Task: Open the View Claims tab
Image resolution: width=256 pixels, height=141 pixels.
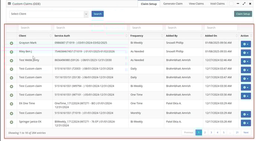Action: click(196, 4)
